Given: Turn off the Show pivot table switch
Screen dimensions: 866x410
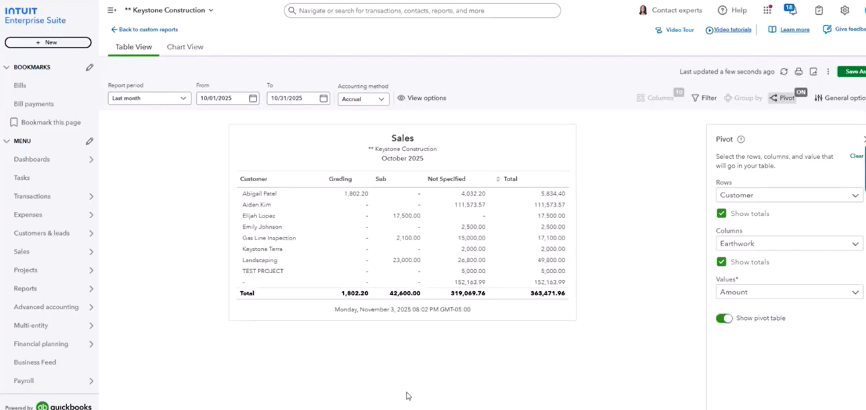Looking at the screenshot, I should [724, 318].
